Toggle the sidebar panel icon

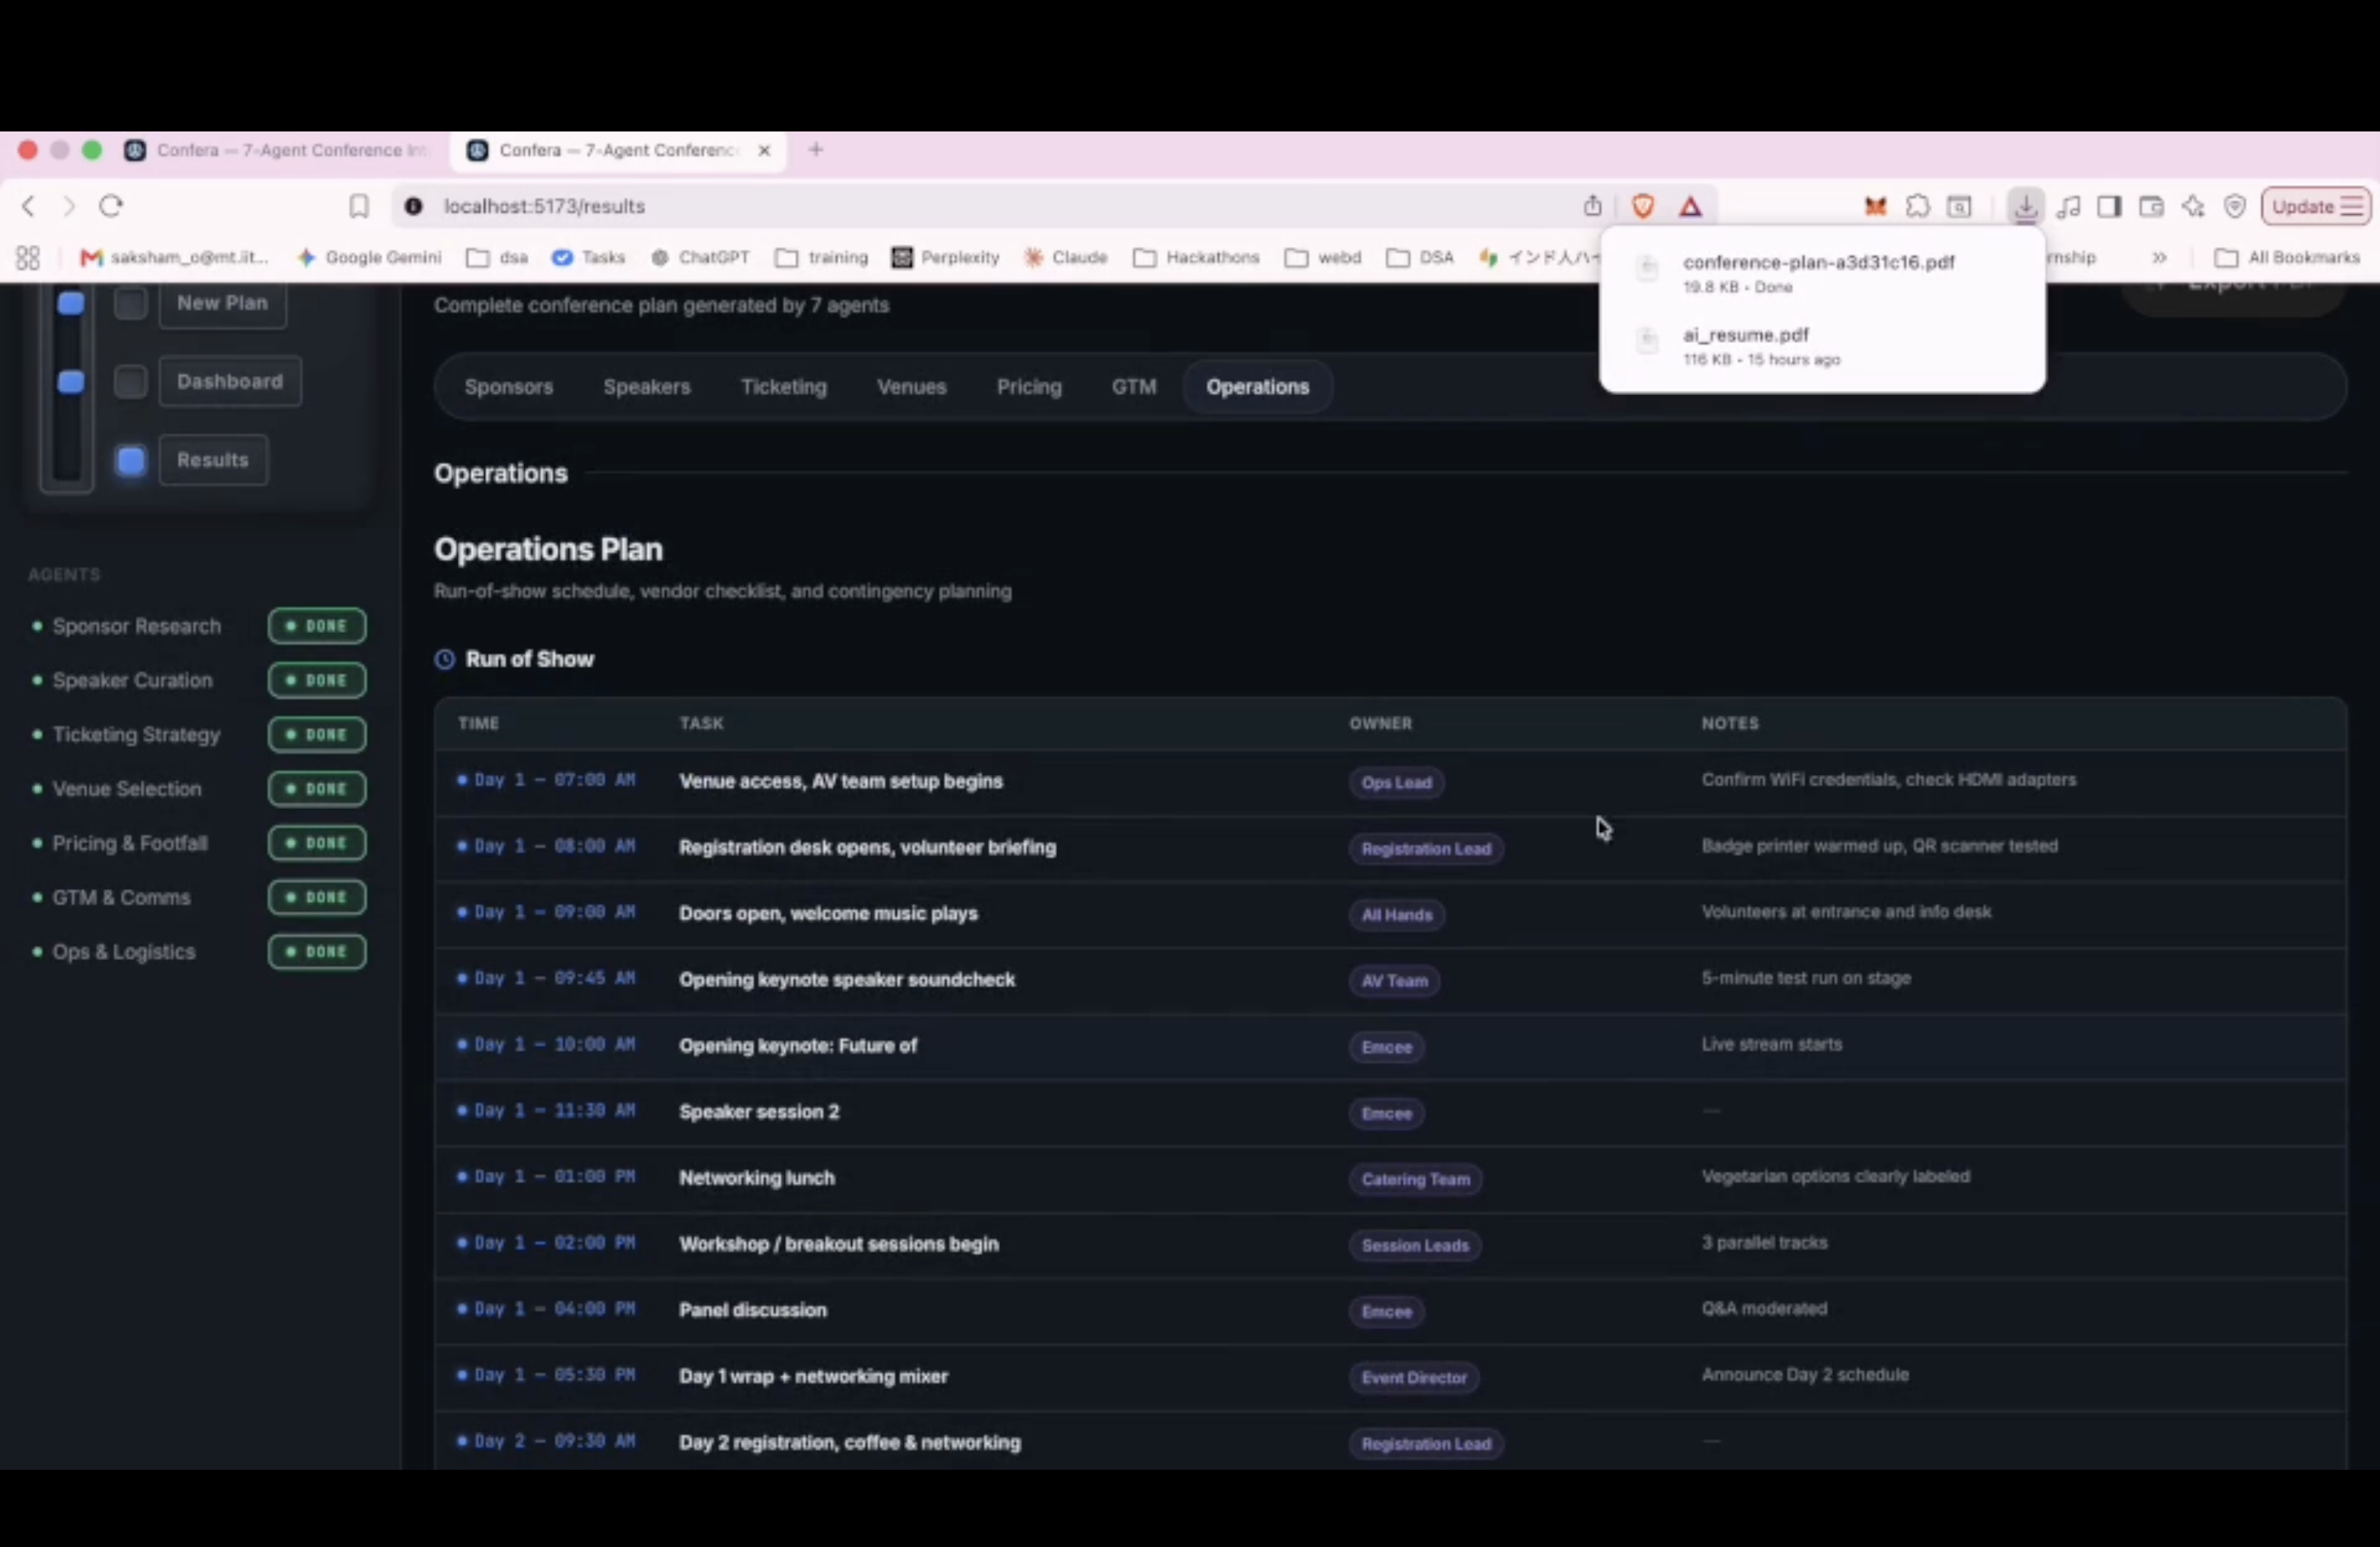click(2110, 207)
